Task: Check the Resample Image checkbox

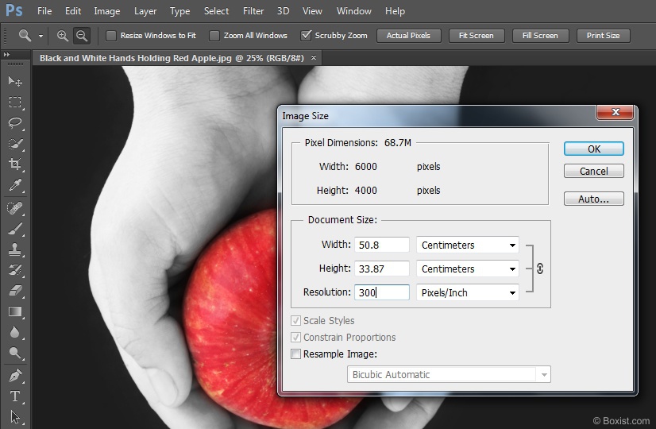Action: 295,354
